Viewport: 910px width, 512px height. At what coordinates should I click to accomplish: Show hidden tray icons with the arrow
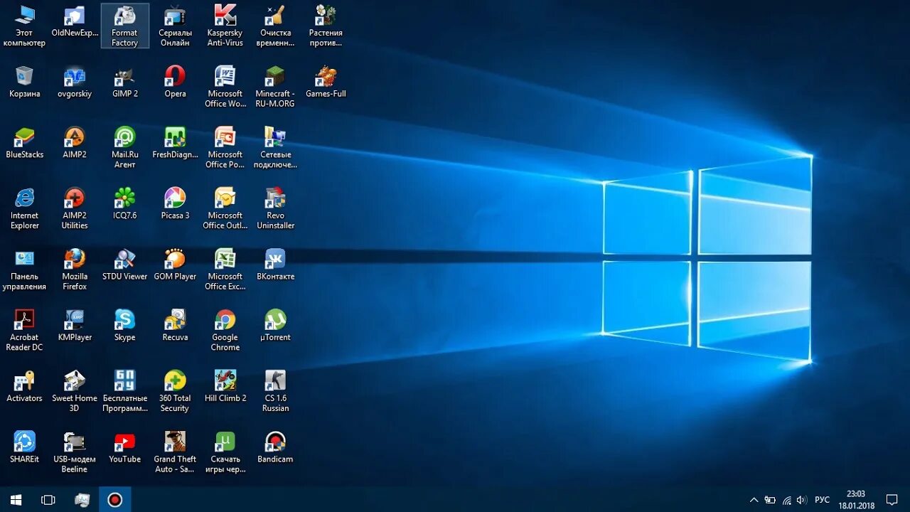coord(754,500)
